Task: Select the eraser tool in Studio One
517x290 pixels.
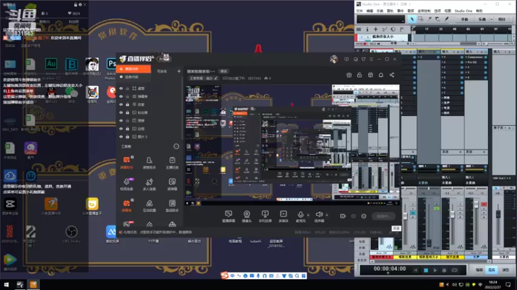Action: pos(438,19)
